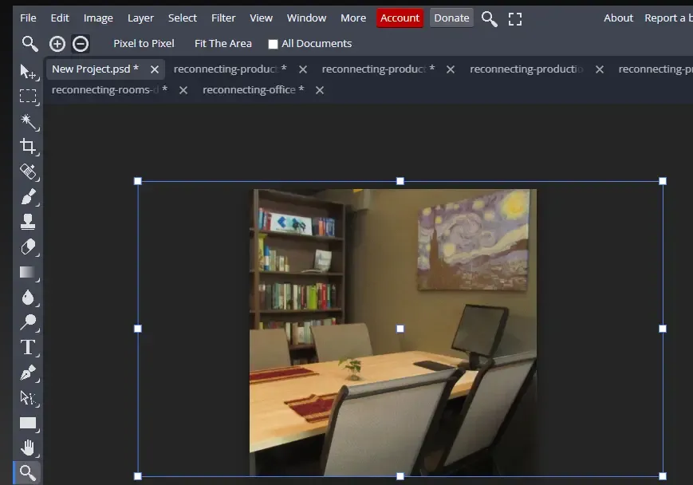
Task: Select the Move tool
Action: 28,72
